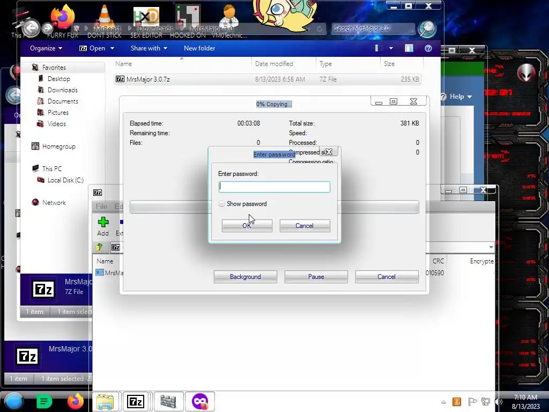Open Pictures in the navigation pane

[x=58, y=113]
